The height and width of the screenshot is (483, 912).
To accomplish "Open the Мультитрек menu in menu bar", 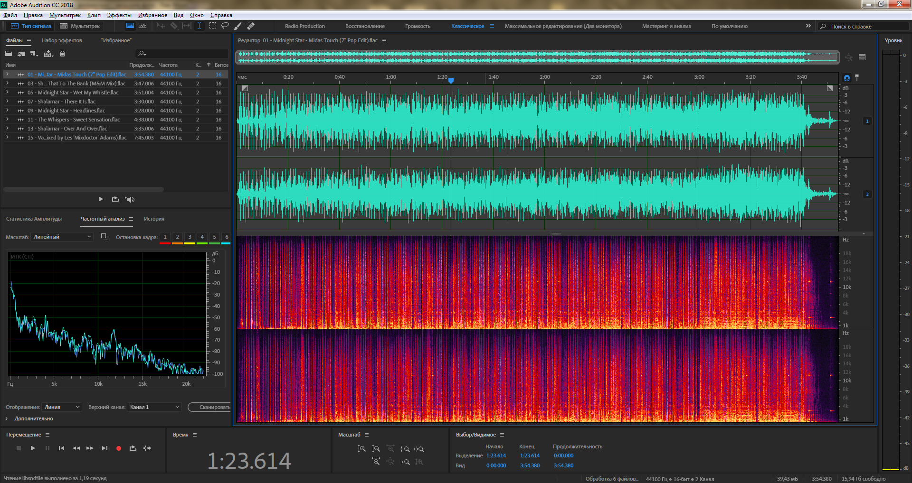I will coord(65,15).
